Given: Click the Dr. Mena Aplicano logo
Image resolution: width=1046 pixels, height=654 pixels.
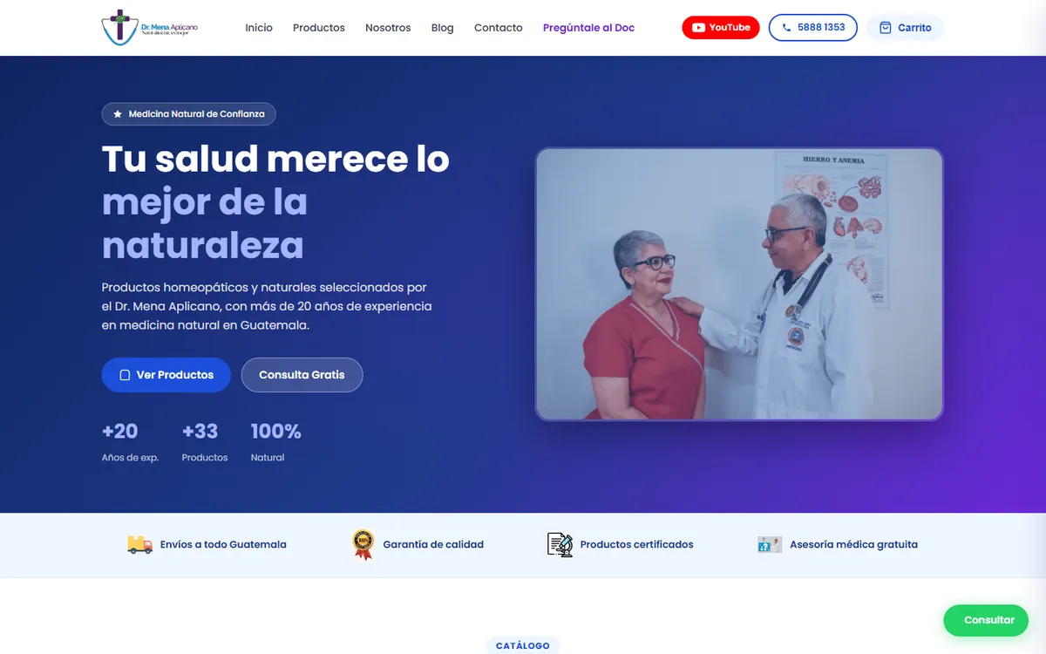Looking at the screenshot, I should (150, 27).
